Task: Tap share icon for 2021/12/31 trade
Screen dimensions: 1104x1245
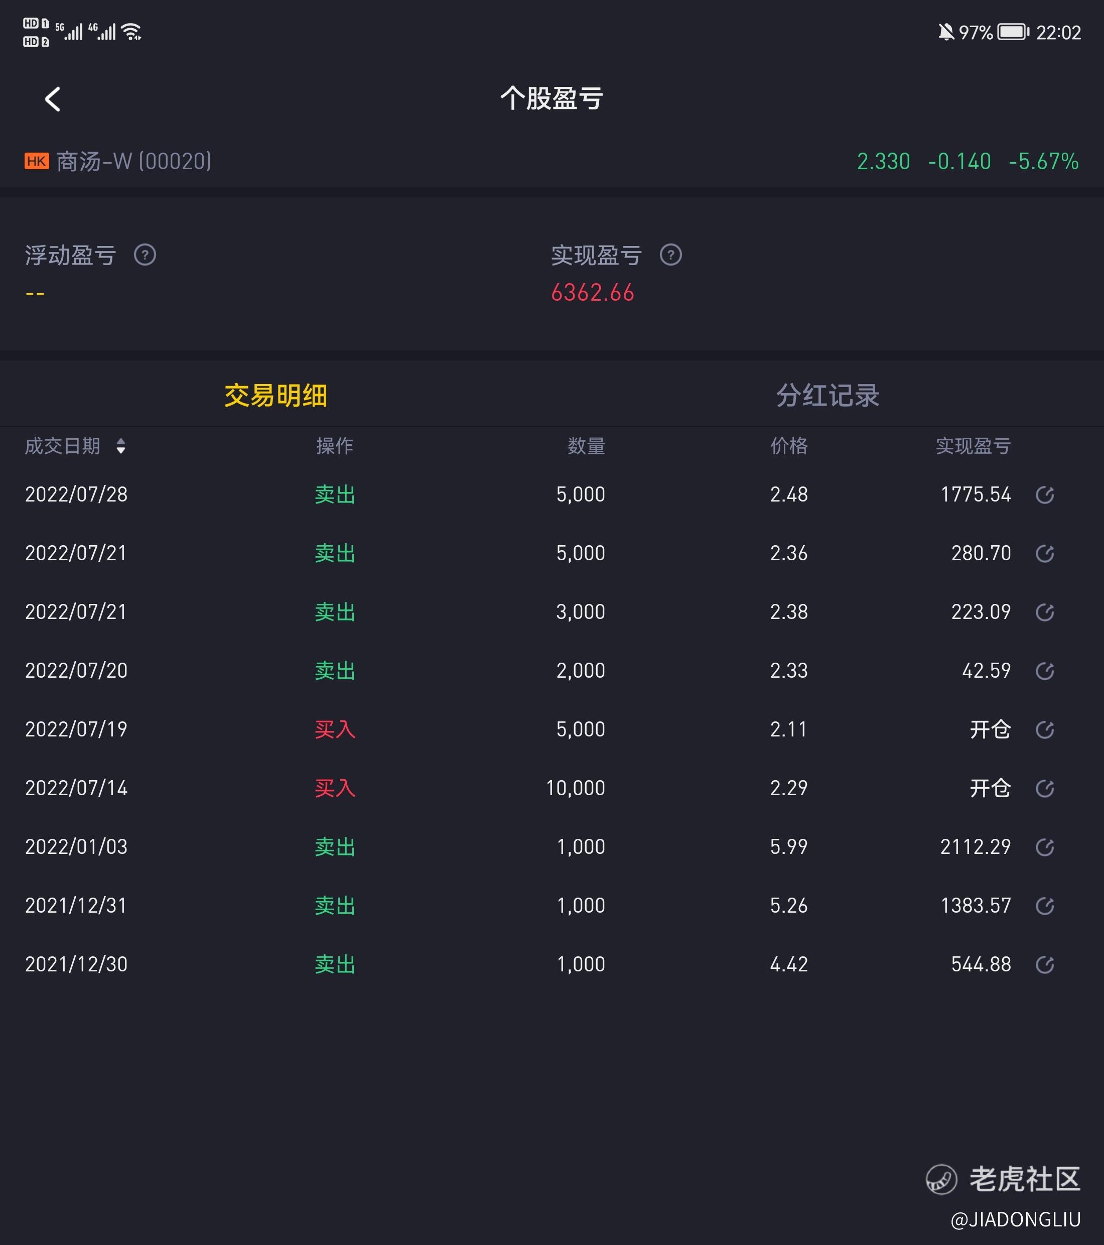Action: pyautogui.click(x=1044, y=906)
